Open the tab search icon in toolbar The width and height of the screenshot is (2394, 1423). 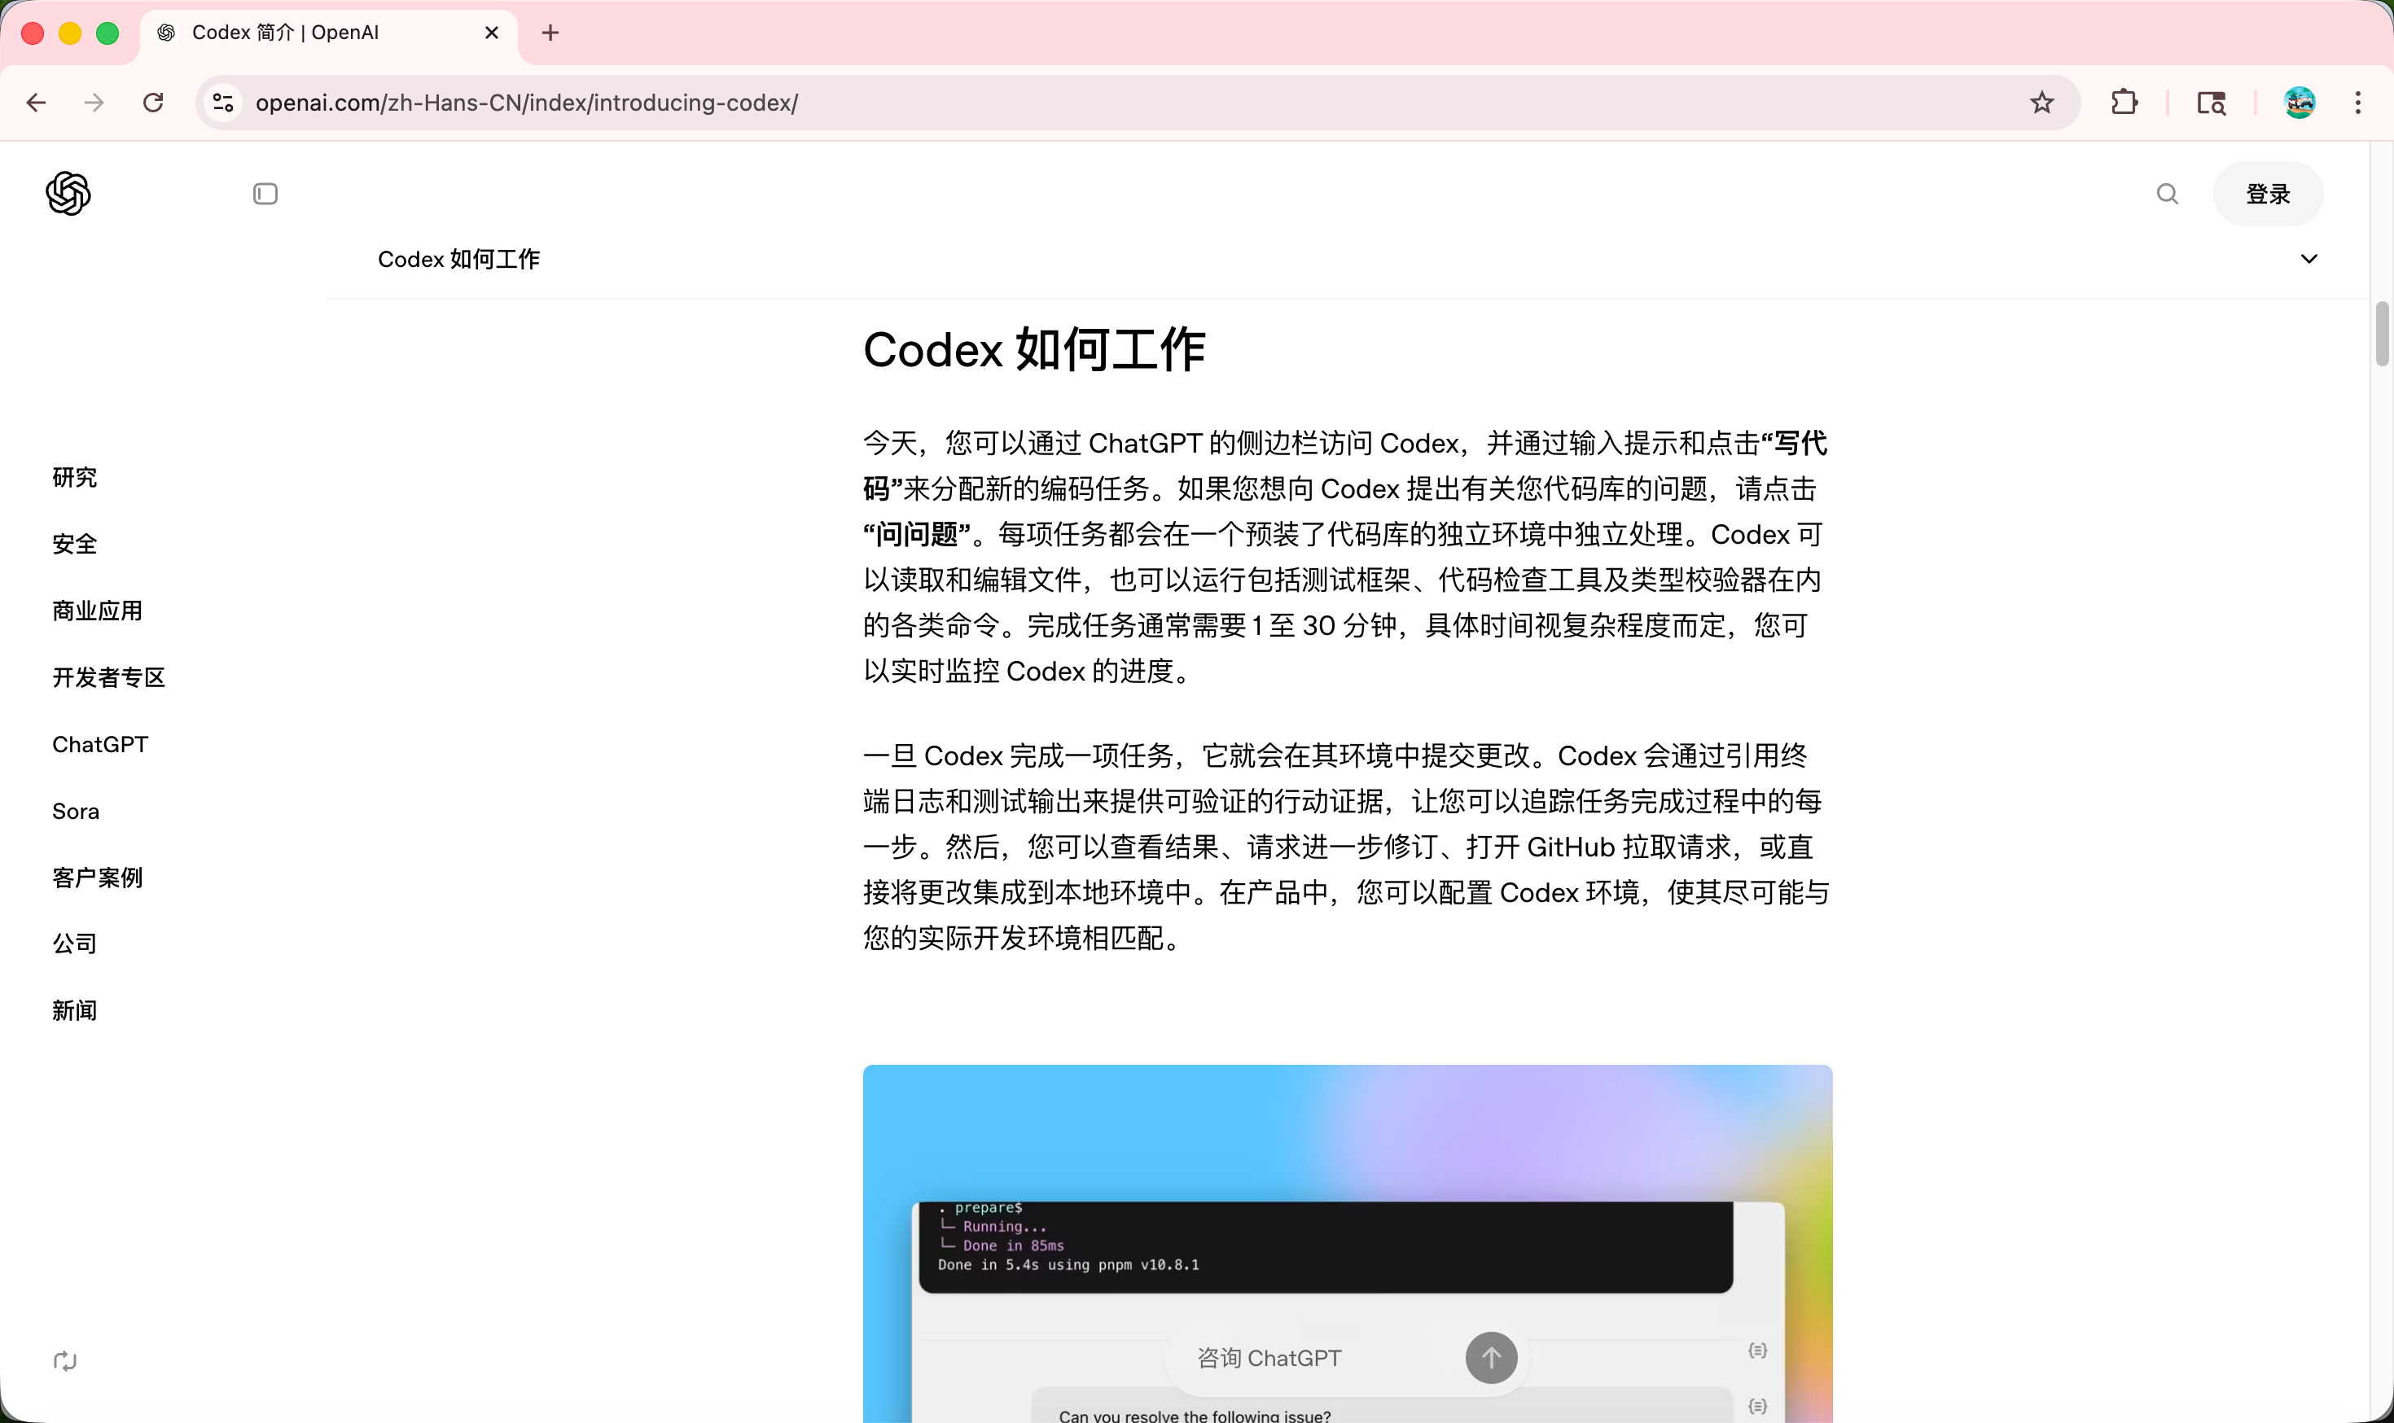(x=2211, y=103)
